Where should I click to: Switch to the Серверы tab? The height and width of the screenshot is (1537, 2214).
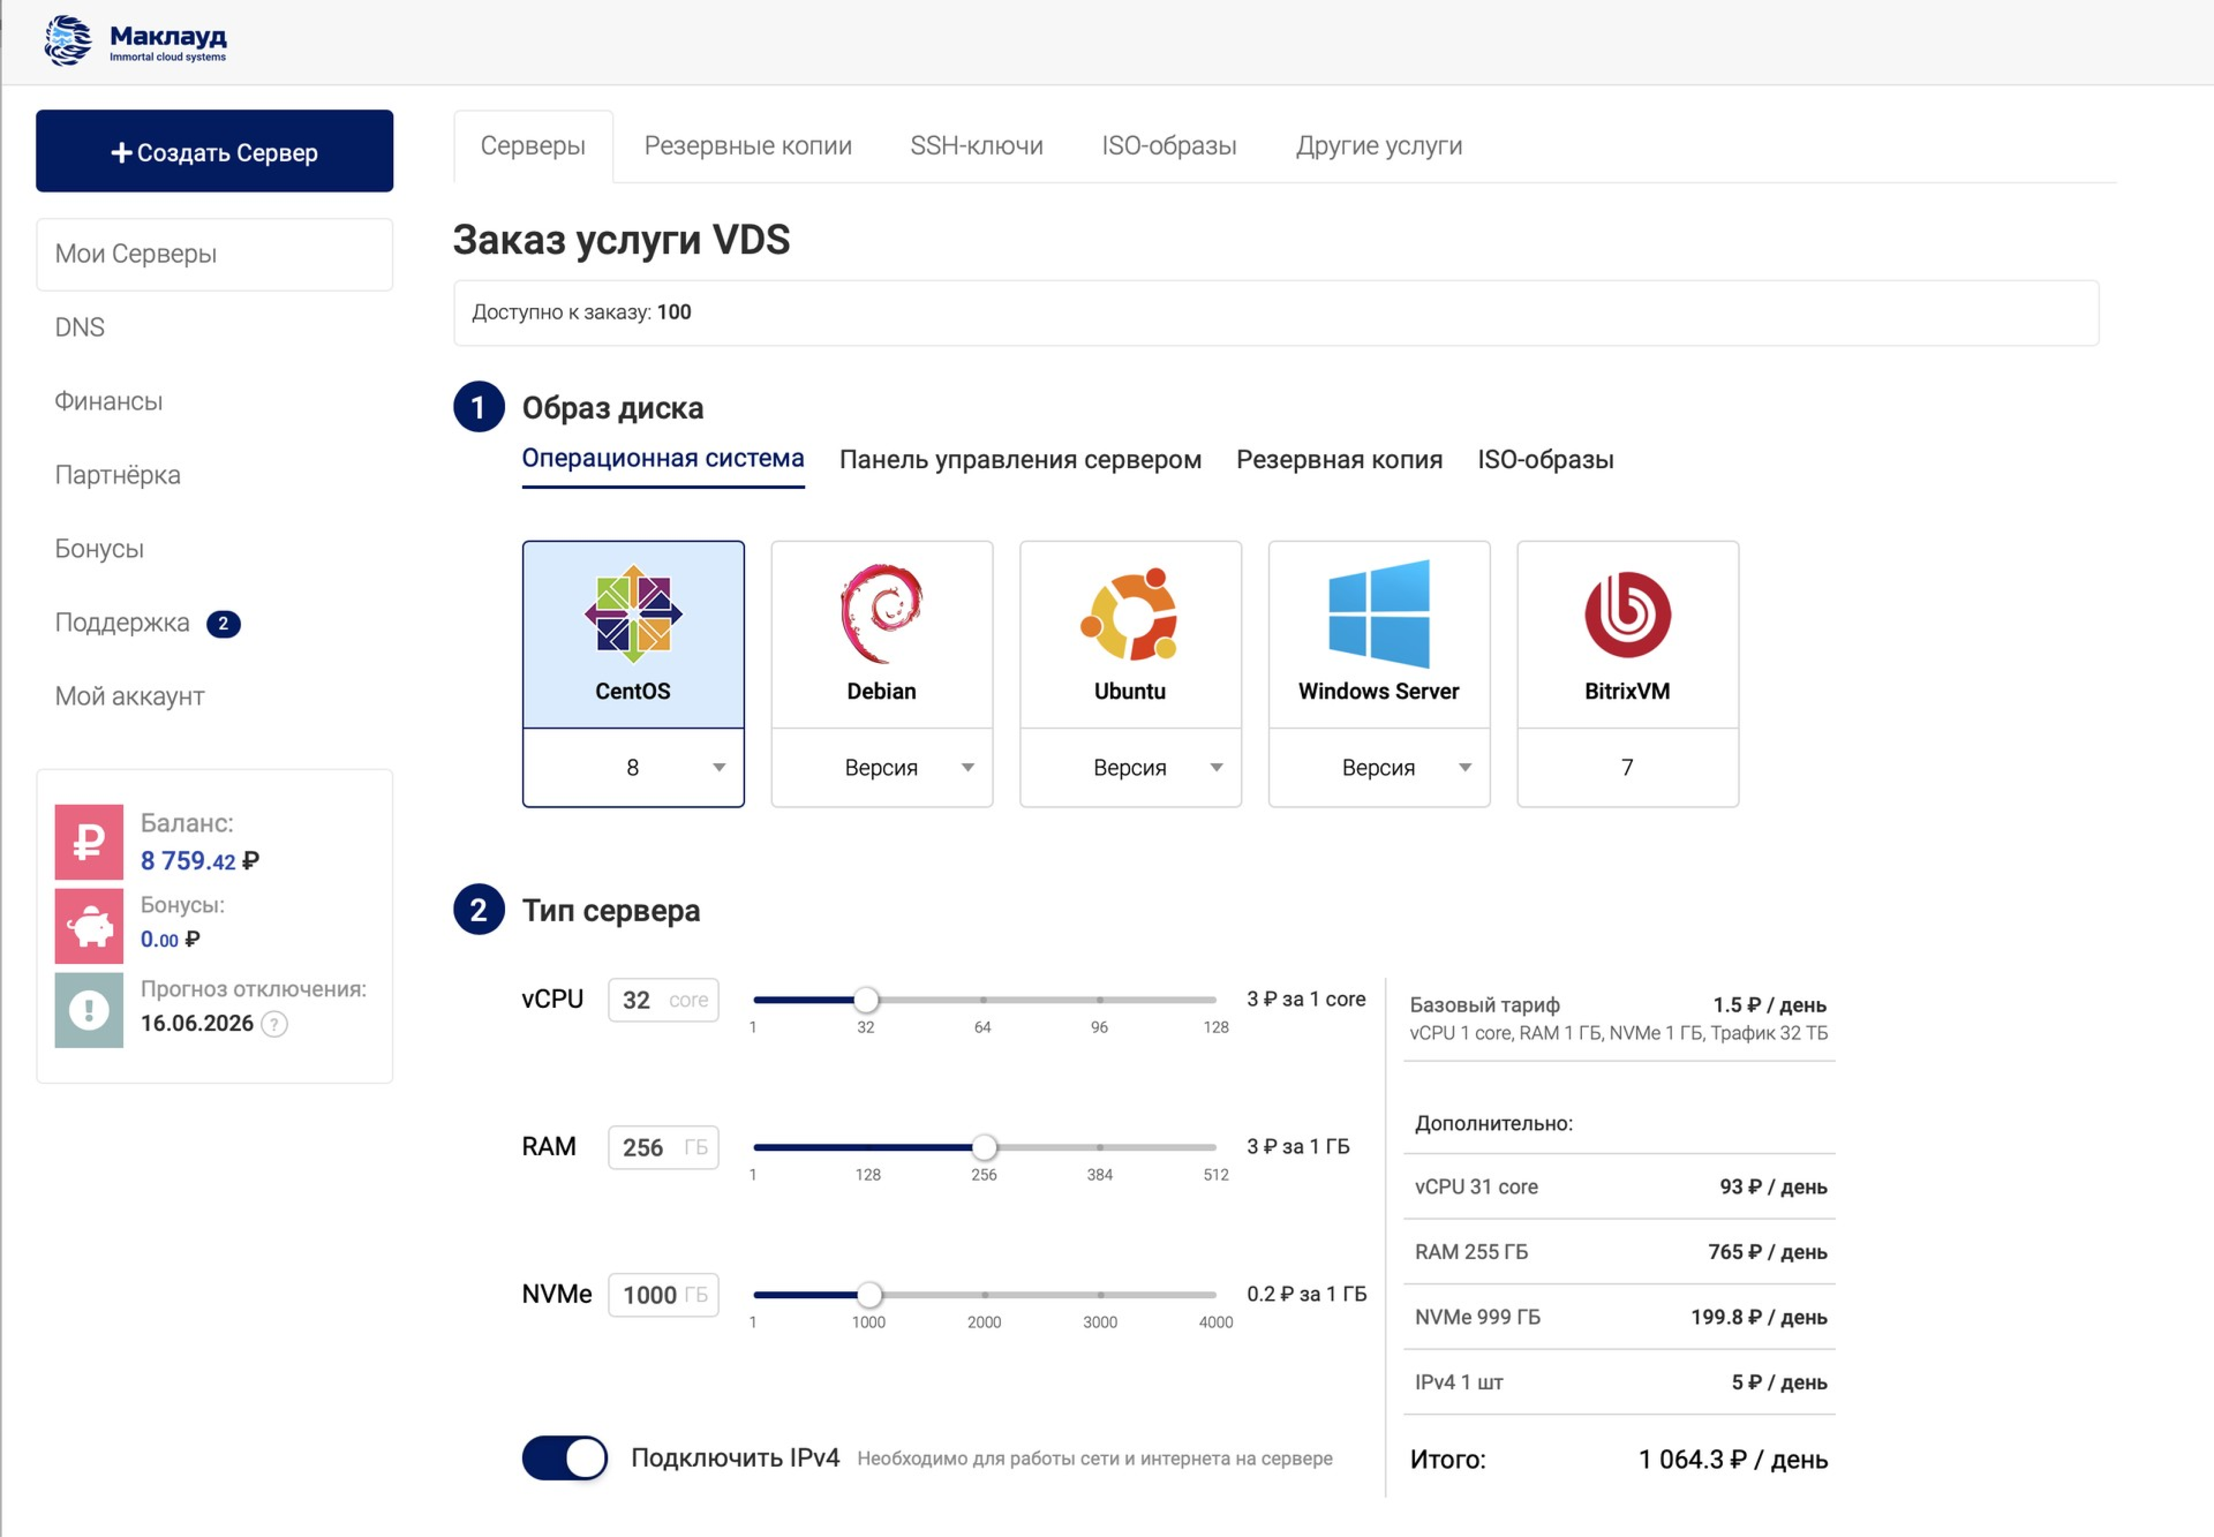tap(533, 146)
